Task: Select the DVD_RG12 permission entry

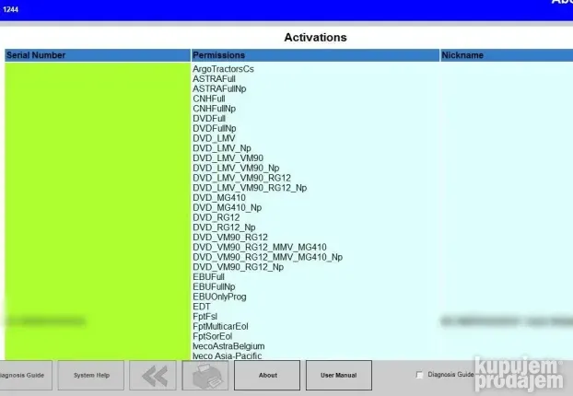Action: click(x=216, y=217)
